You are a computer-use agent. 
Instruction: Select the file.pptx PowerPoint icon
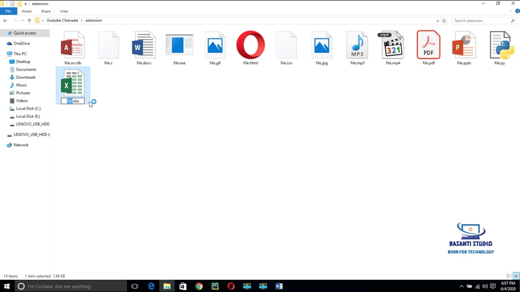[x=464, y=45]
